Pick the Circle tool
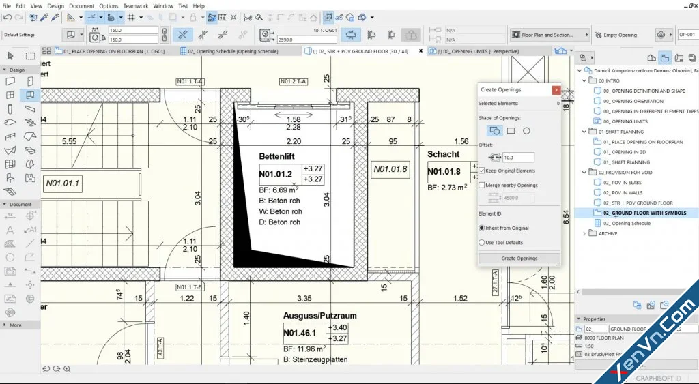699x384 pixels. (10, 258)
